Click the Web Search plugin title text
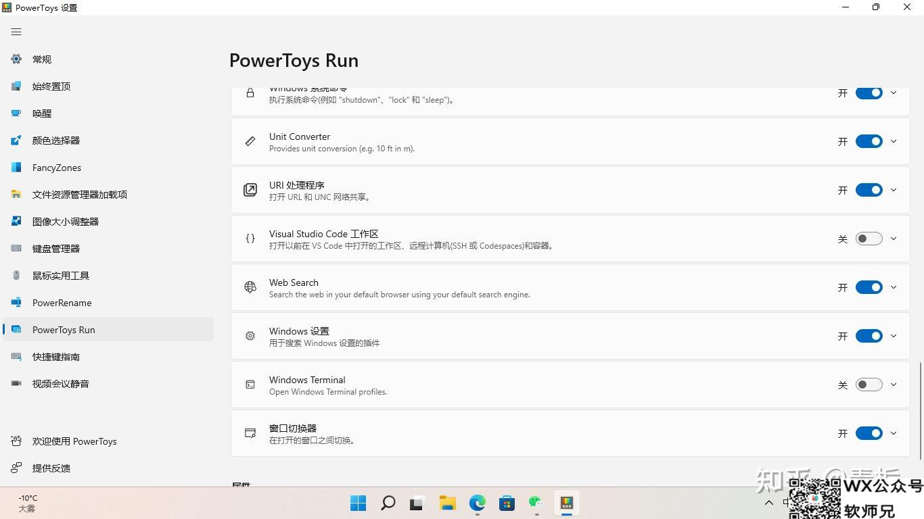924x519 pixels. point(294,282)
